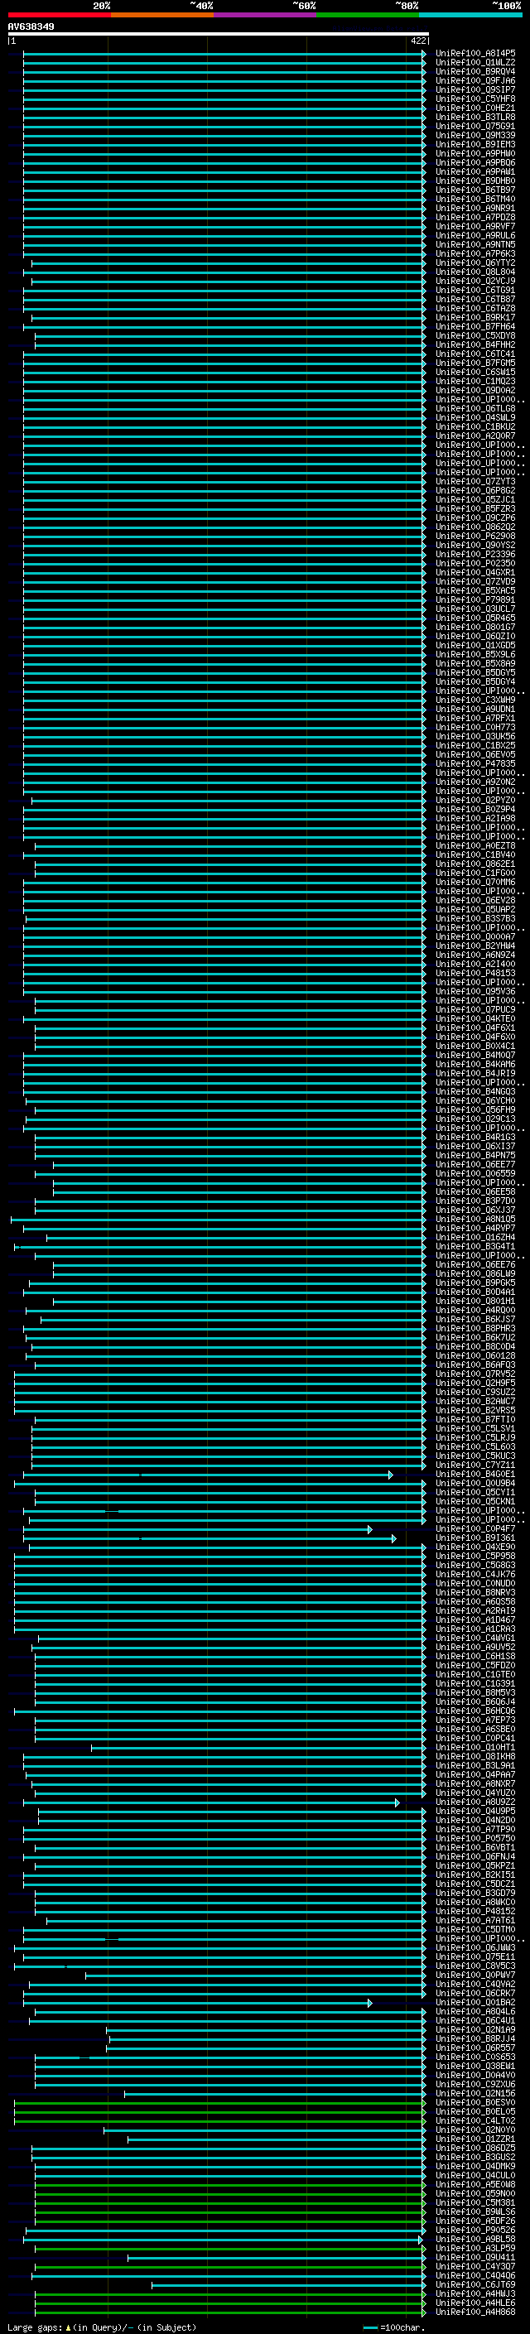Click the short alignment bar for B4G0E1

tap(208, 1475)
